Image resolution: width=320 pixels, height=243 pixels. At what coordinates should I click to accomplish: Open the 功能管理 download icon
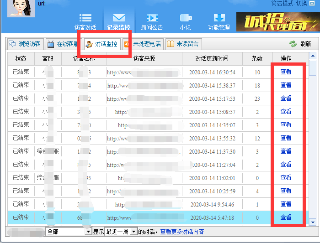point(219,18)
